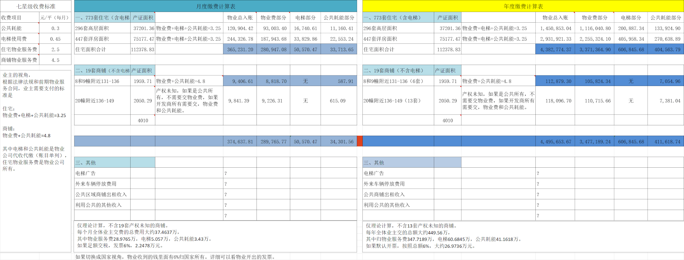Viewport: 684px width, 260px height.
Task: Select annual grand total 4,495,653.67
Action: coord(555,142)
